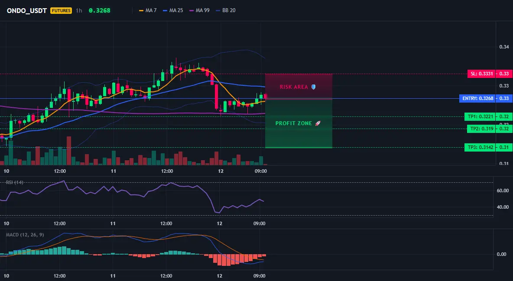Click the 60.00 RSI axis value
Screen dimensions: 513x281
(x=503, y=191)
